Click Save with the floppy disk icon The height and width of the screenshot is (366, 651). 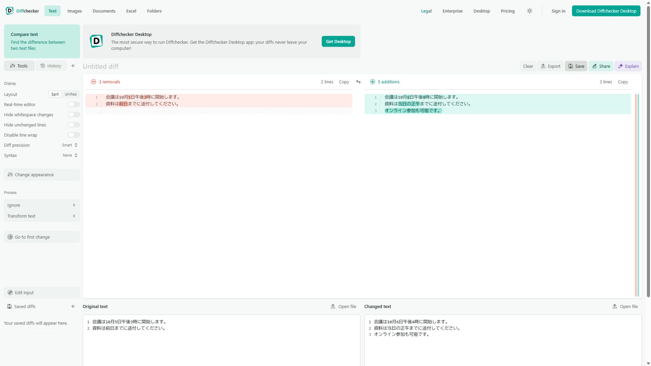[x=576, y=66]
